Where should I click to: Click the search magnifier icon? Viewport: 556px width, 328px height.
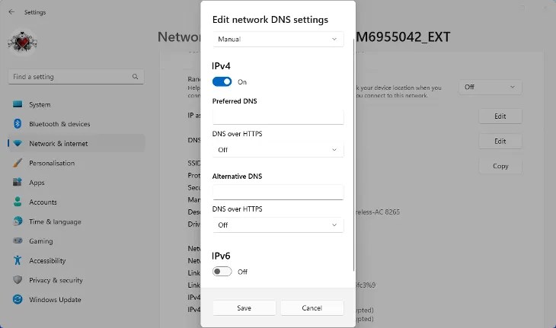tap(135, 77)
